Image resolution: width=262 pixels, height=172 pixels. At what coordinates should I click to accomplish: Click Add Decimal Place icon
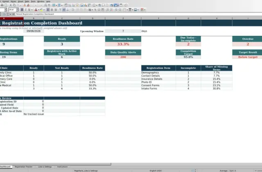[x=107, y=10]
